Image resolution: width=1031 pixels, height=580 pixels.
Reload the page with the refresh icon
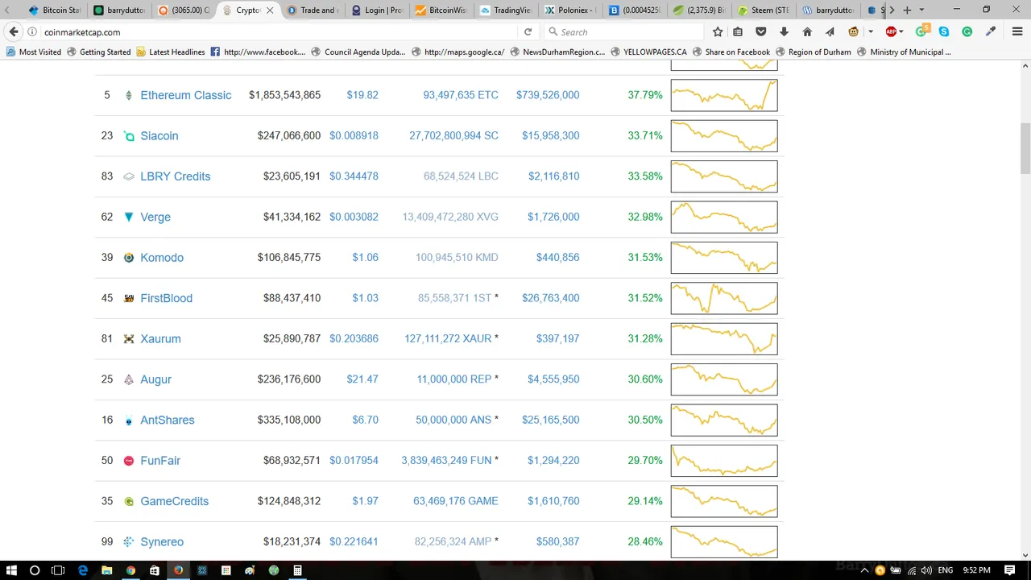click(528, 32)
